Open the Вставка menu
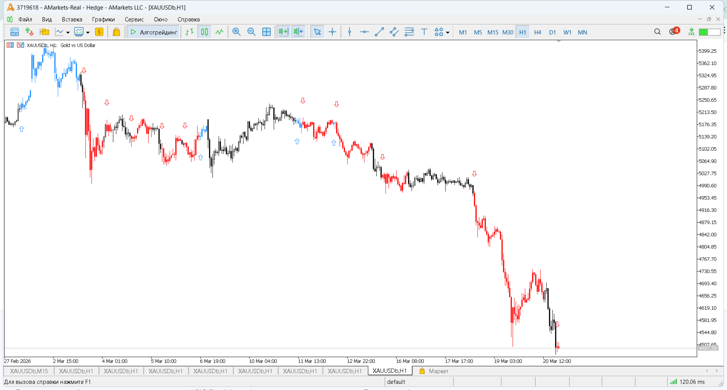The width and height of the screenshot is (727, 390). pos(72,19)
